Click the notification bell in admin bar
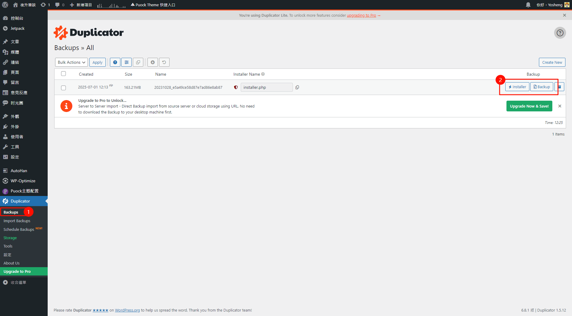This screenshot has width=572, height=316. 528,5
